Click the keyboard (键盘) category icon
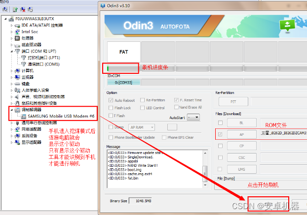Viewport: 307px width, 215px height. coord(17,84)
